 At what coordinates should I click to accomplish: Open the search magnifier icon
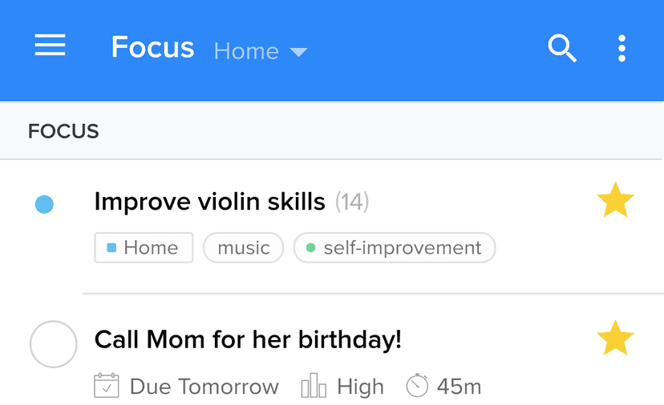(x=562, y=49)
